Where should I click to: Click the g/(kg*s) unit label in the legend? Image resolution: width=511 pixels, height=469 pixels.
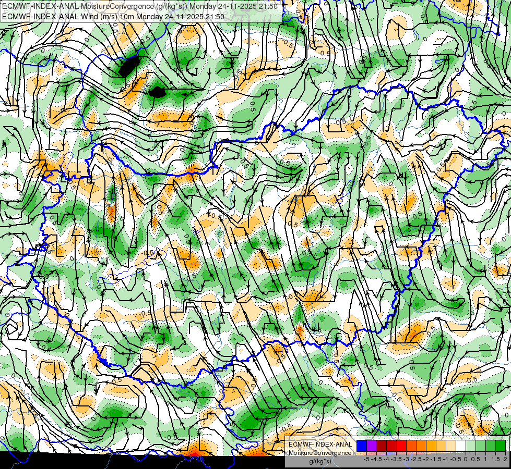click(x=320, y=461)
